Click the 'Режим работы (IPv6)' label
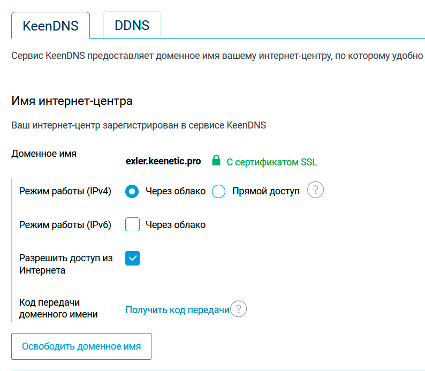This screenshot has height=371, width=425. pyautogui.click(x=65, y=225)
